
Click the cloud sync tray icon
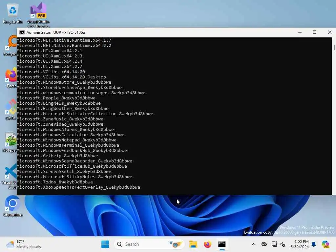[264, 244]
